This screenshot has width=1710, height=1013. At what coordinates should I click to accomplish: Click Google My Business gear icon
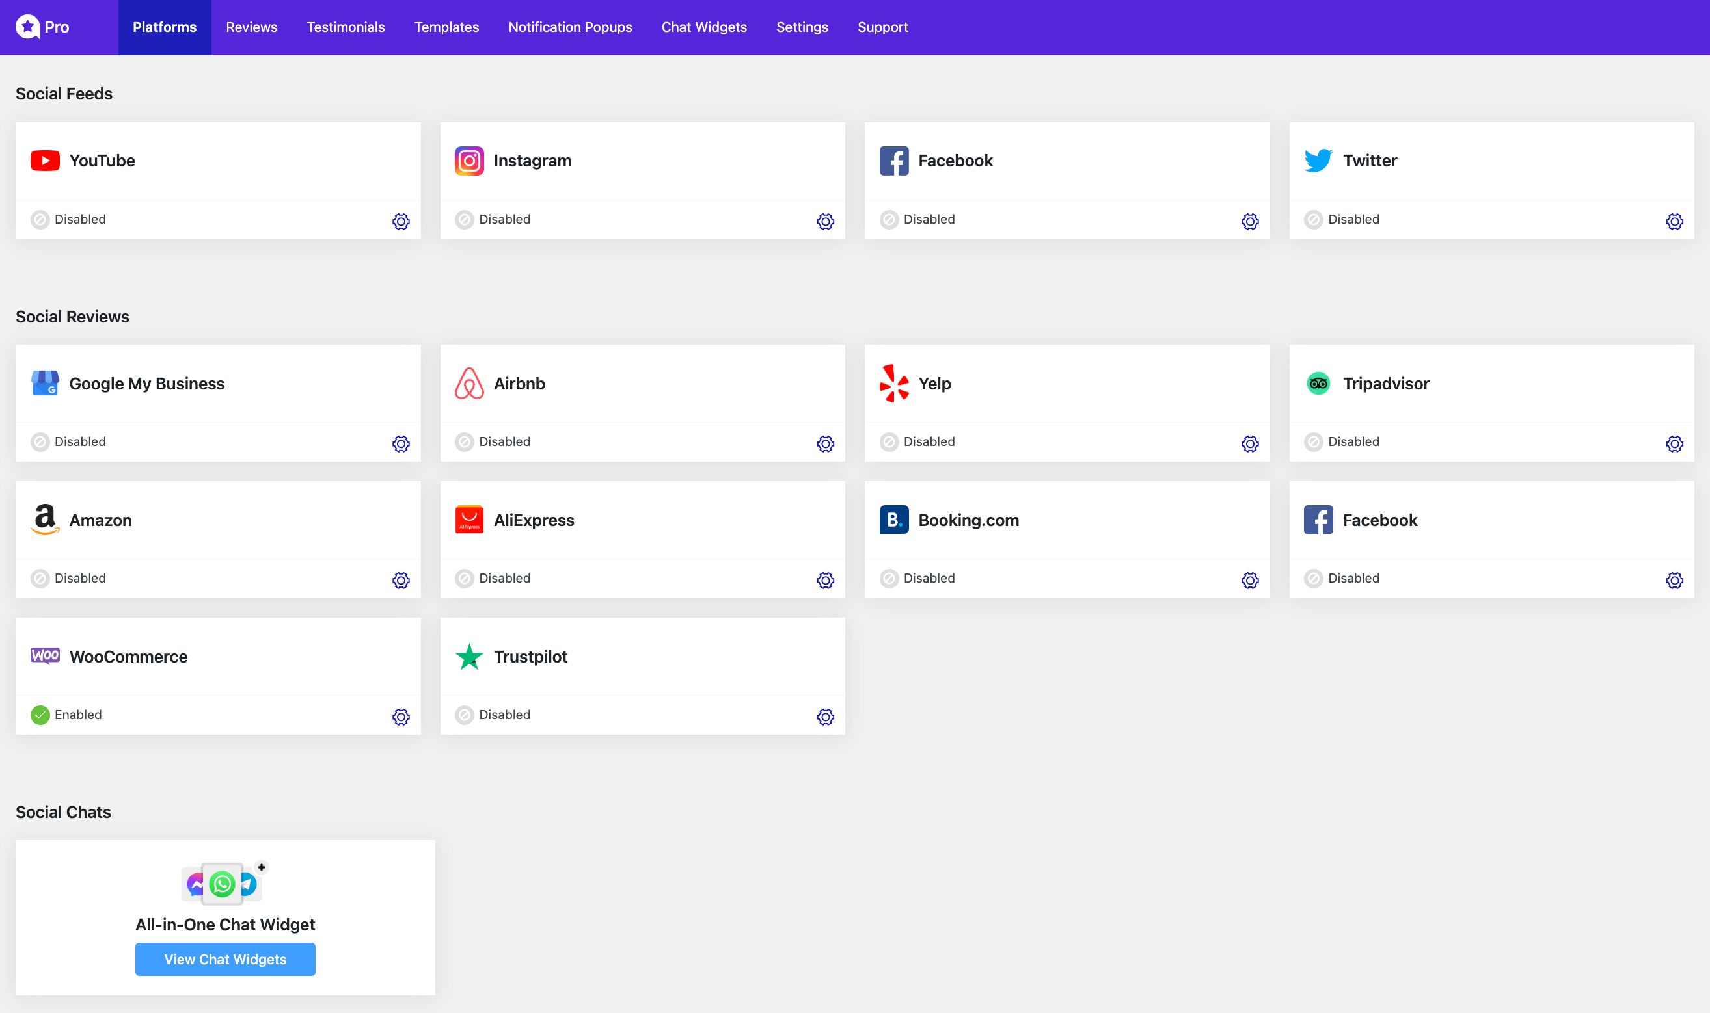click(401, 443)
